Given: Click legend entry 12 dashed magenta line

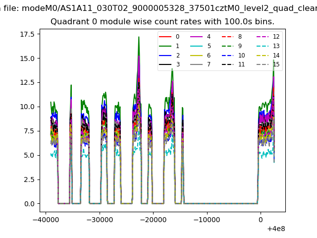Looking at the screenshot, I should tap(263, 37).
